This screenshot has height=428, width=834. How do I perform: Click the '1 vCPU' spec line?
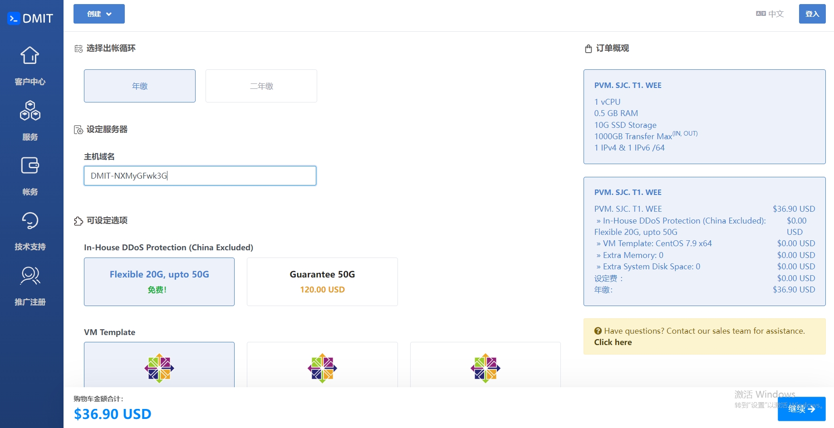[x=607, y=102]
